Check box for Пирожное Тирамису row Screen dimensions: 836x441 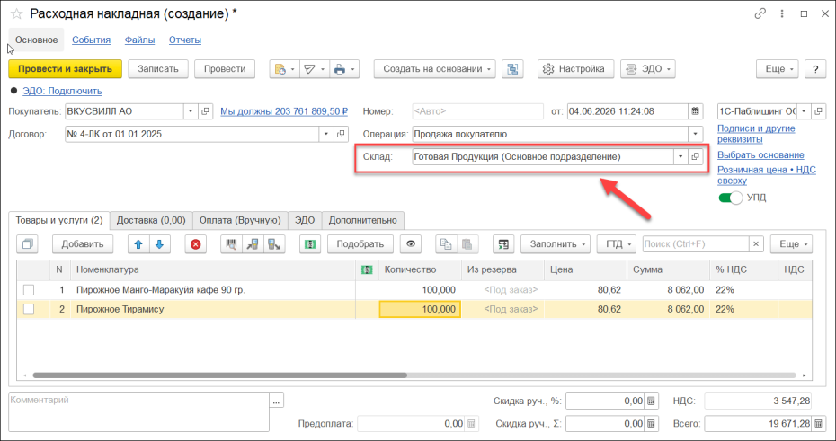[29, 310]
